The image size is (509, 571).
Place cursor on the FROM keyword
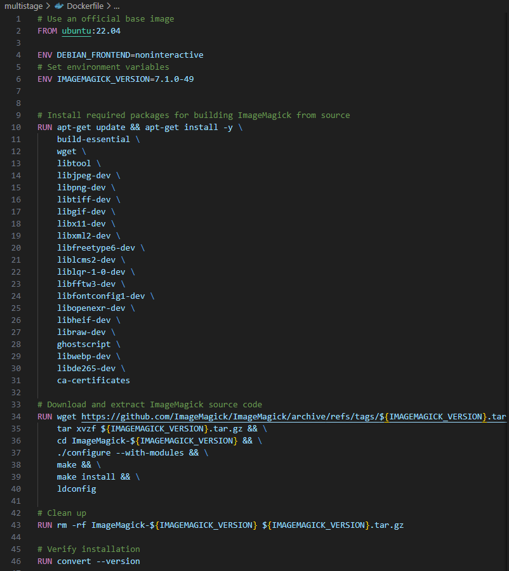[x=47, y=30]
